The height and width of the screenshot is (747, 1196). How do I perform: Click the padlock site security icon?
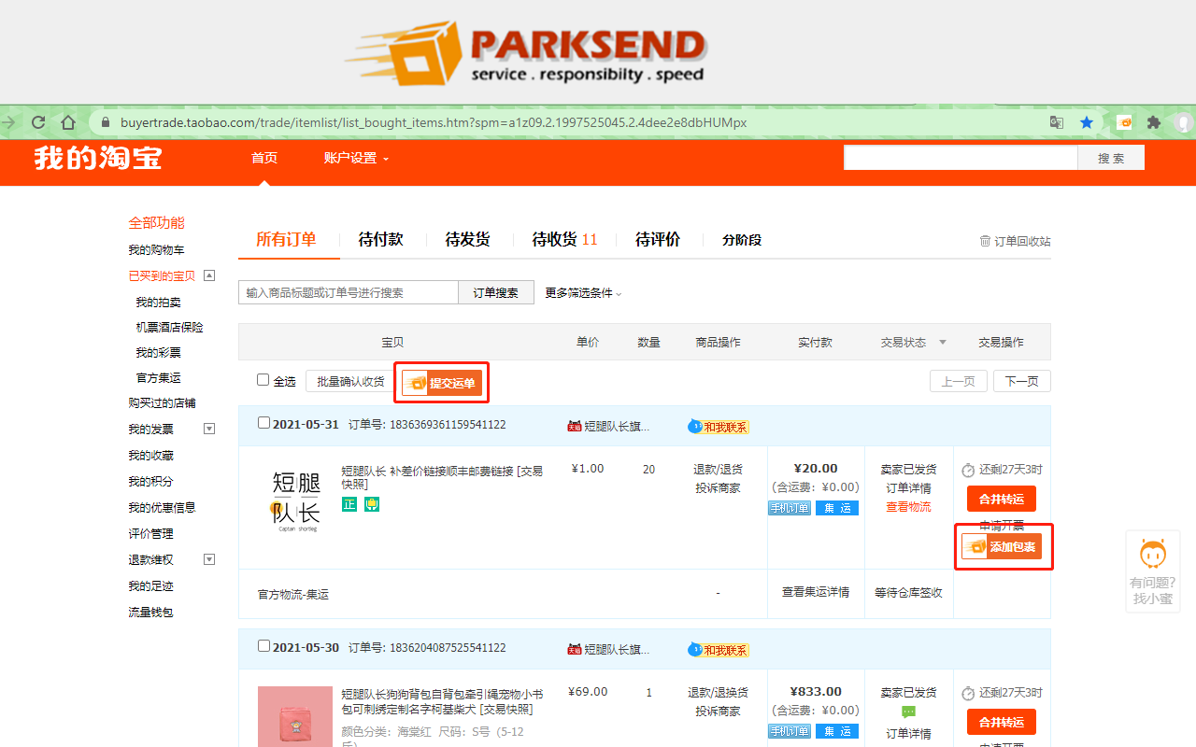[x=105, y=122]
